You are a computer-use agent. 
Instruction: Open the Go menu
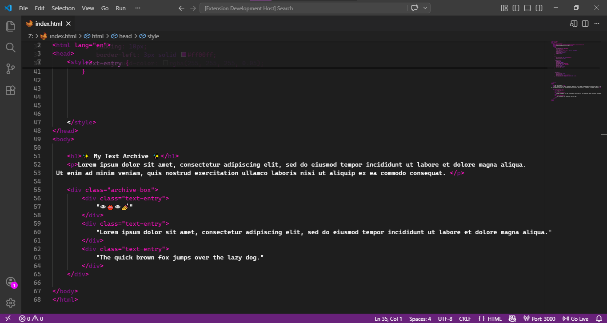[x=105, y=8]
